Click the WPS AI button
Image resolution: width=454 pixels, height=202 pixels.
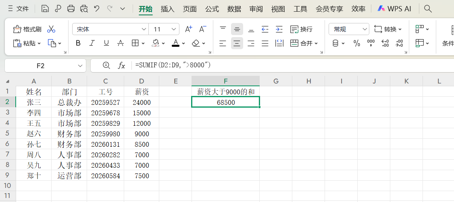[394, 9]
